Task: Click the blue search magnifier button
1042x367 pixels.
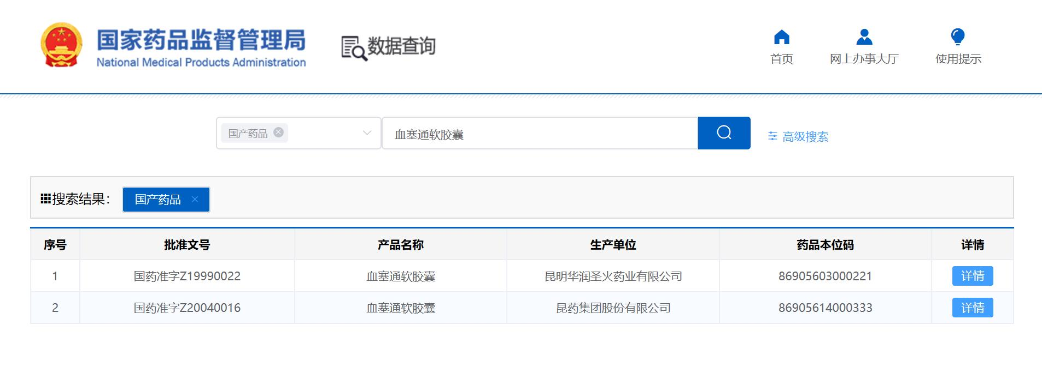Action: (724, 133)
